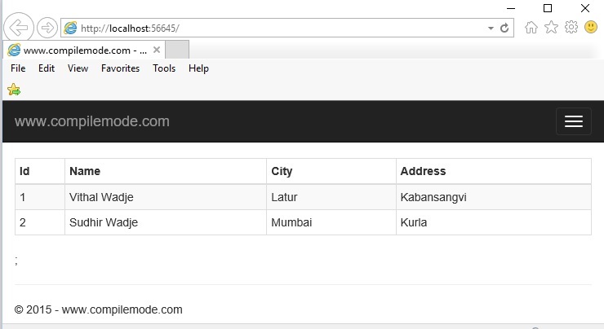604x329 pixels.
Task: Open the File menu
Action: (18, 68)
